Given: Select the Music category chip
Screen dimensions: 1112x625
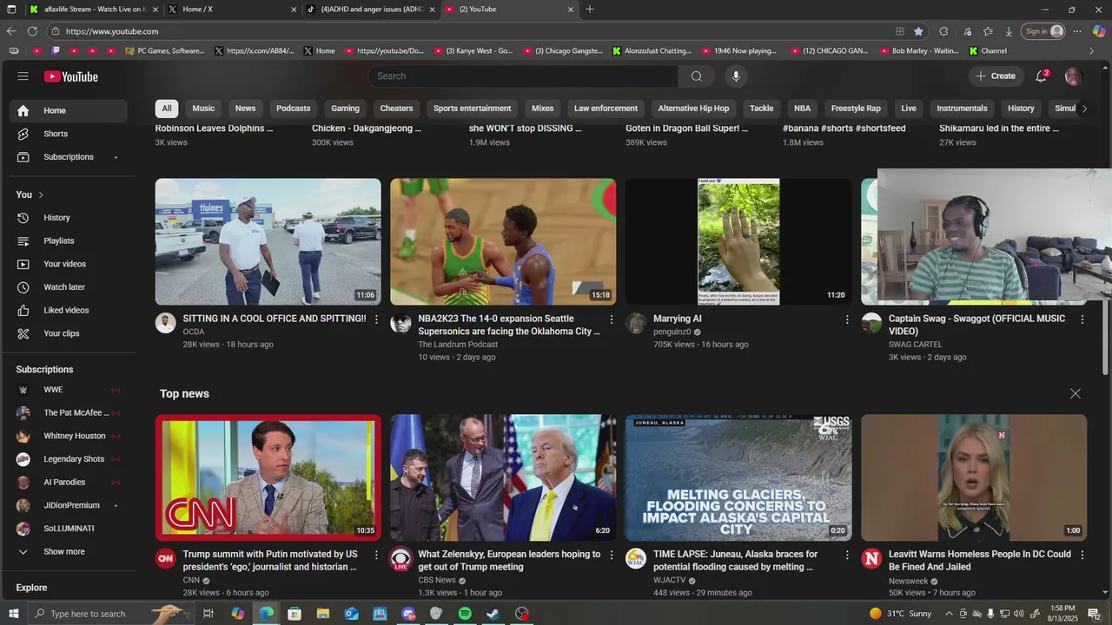Looking at the screenshot, I should click(203, 109).
